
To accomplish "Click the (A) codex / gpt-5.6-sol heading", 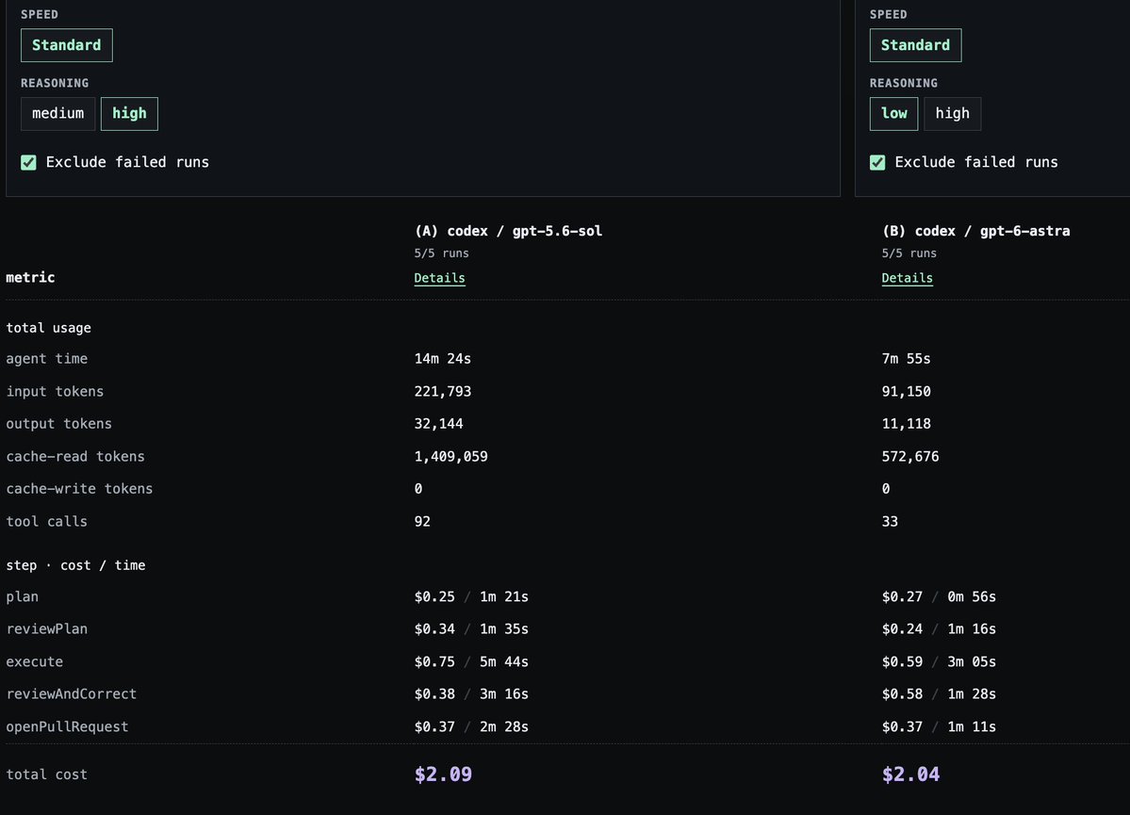I will 508,232.
